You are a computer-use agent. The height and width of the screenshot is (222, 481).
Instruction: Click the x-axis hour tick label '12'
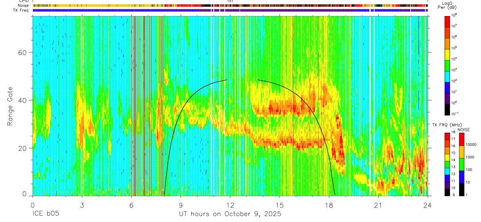click(x=230, y=205)
